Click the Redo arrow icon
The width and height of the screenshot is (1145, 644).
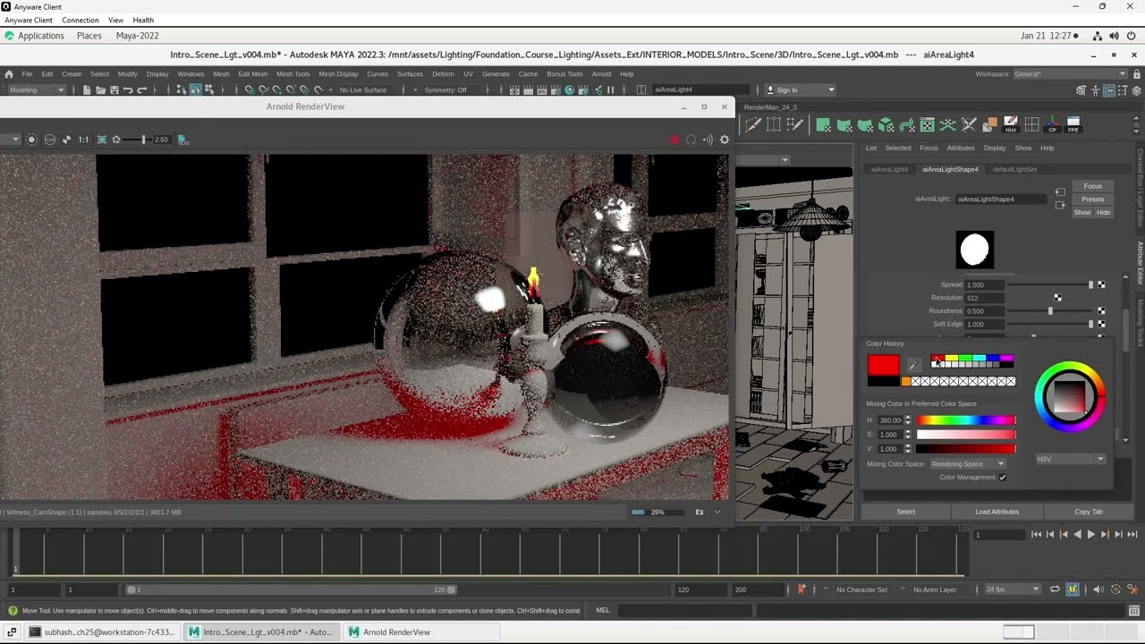pyautogui.click(x=142, y=89)
